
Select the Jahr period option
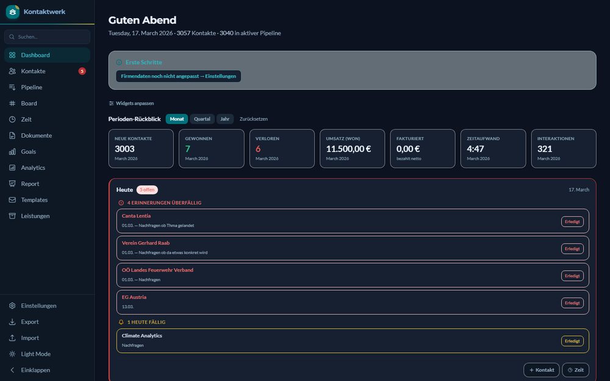225,119
